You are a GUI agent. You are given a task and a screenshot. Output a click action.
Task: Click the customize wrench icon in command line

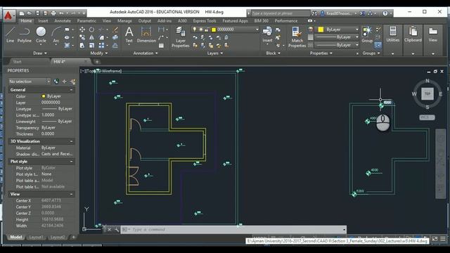[117, 230]
